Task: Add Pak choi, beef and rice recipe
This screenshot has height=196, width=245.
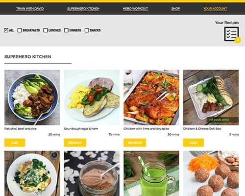Action: (x=15, y=143)
